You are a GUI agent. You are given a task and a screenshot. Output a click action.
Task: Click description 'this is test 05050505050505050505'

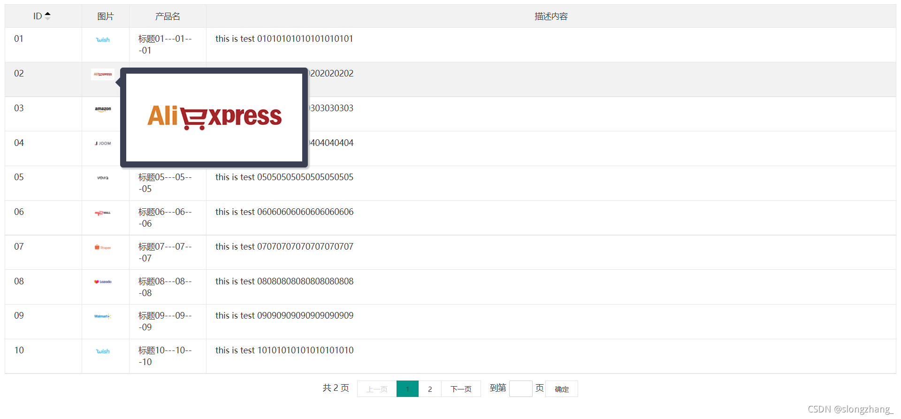284,177
